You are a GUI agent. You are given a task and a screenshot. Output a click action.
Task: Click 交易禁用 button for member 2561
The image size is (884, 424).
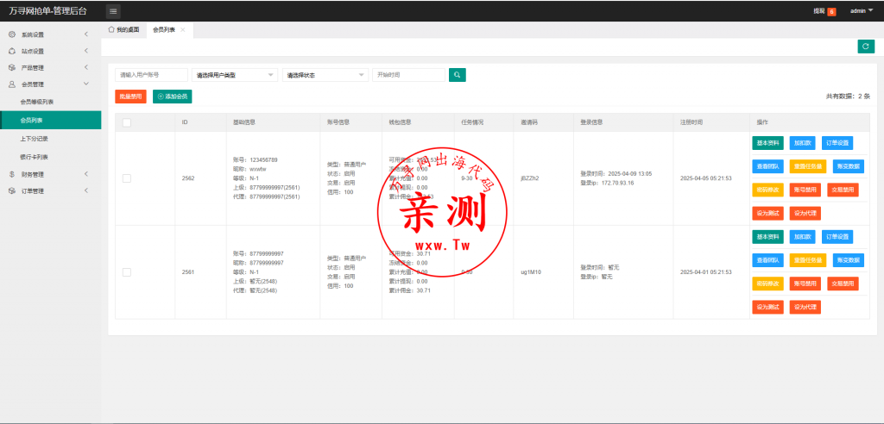point(843,284)
